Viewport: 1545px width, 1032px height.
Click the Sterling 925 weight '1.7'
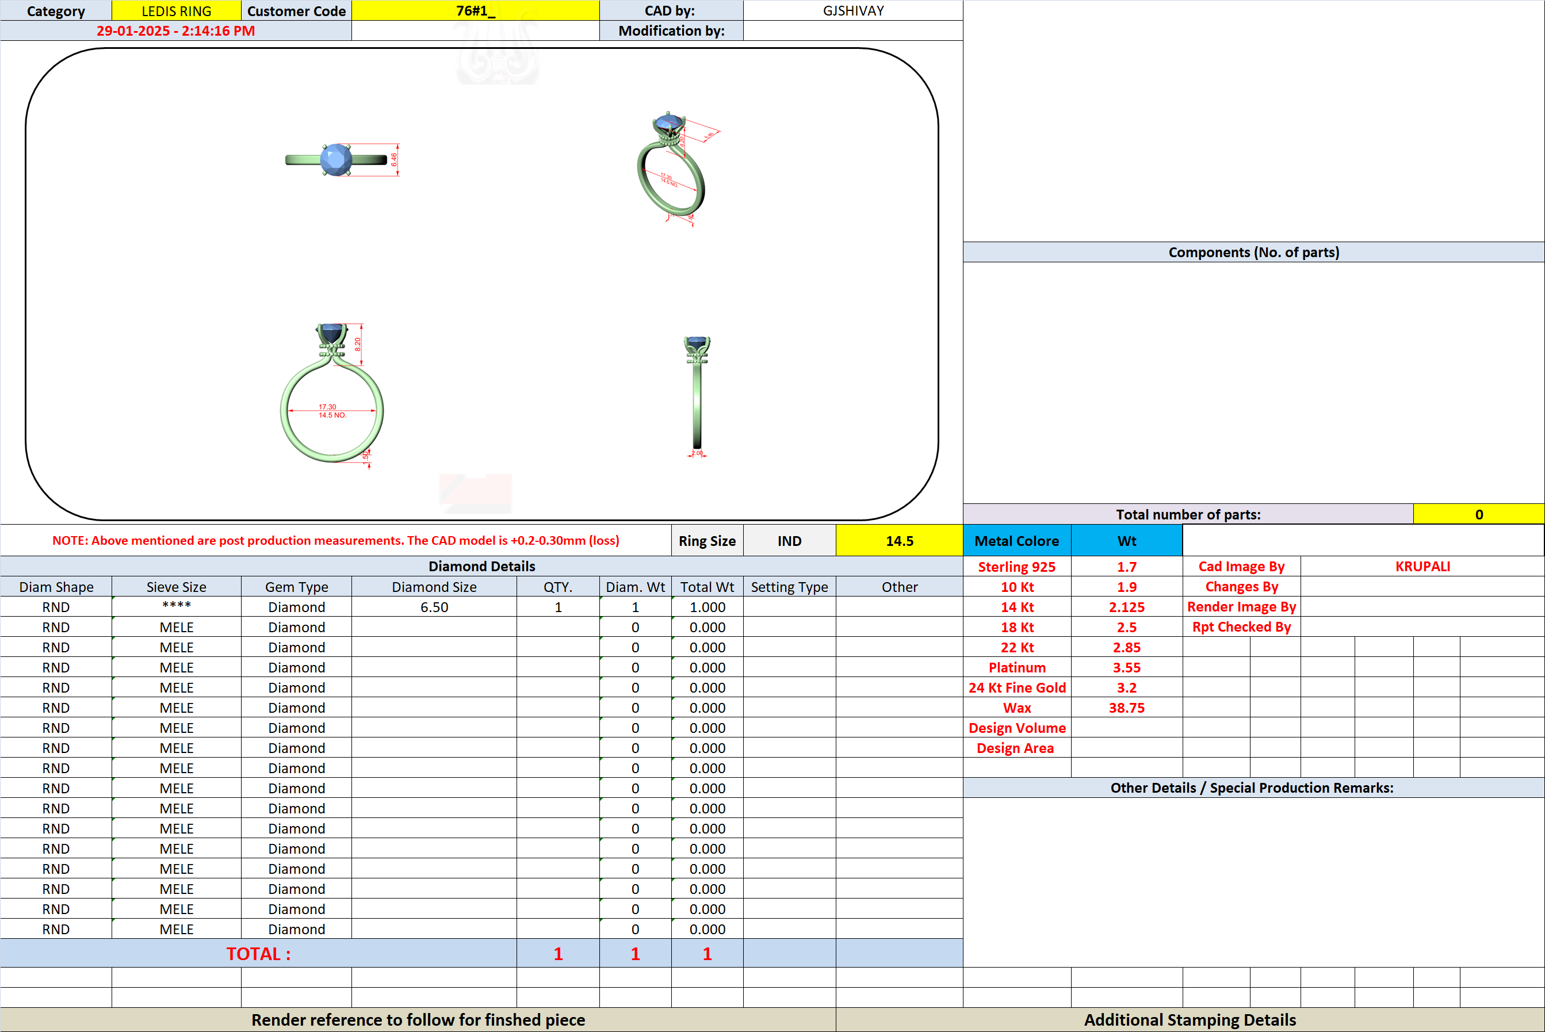coord(1126,567)
